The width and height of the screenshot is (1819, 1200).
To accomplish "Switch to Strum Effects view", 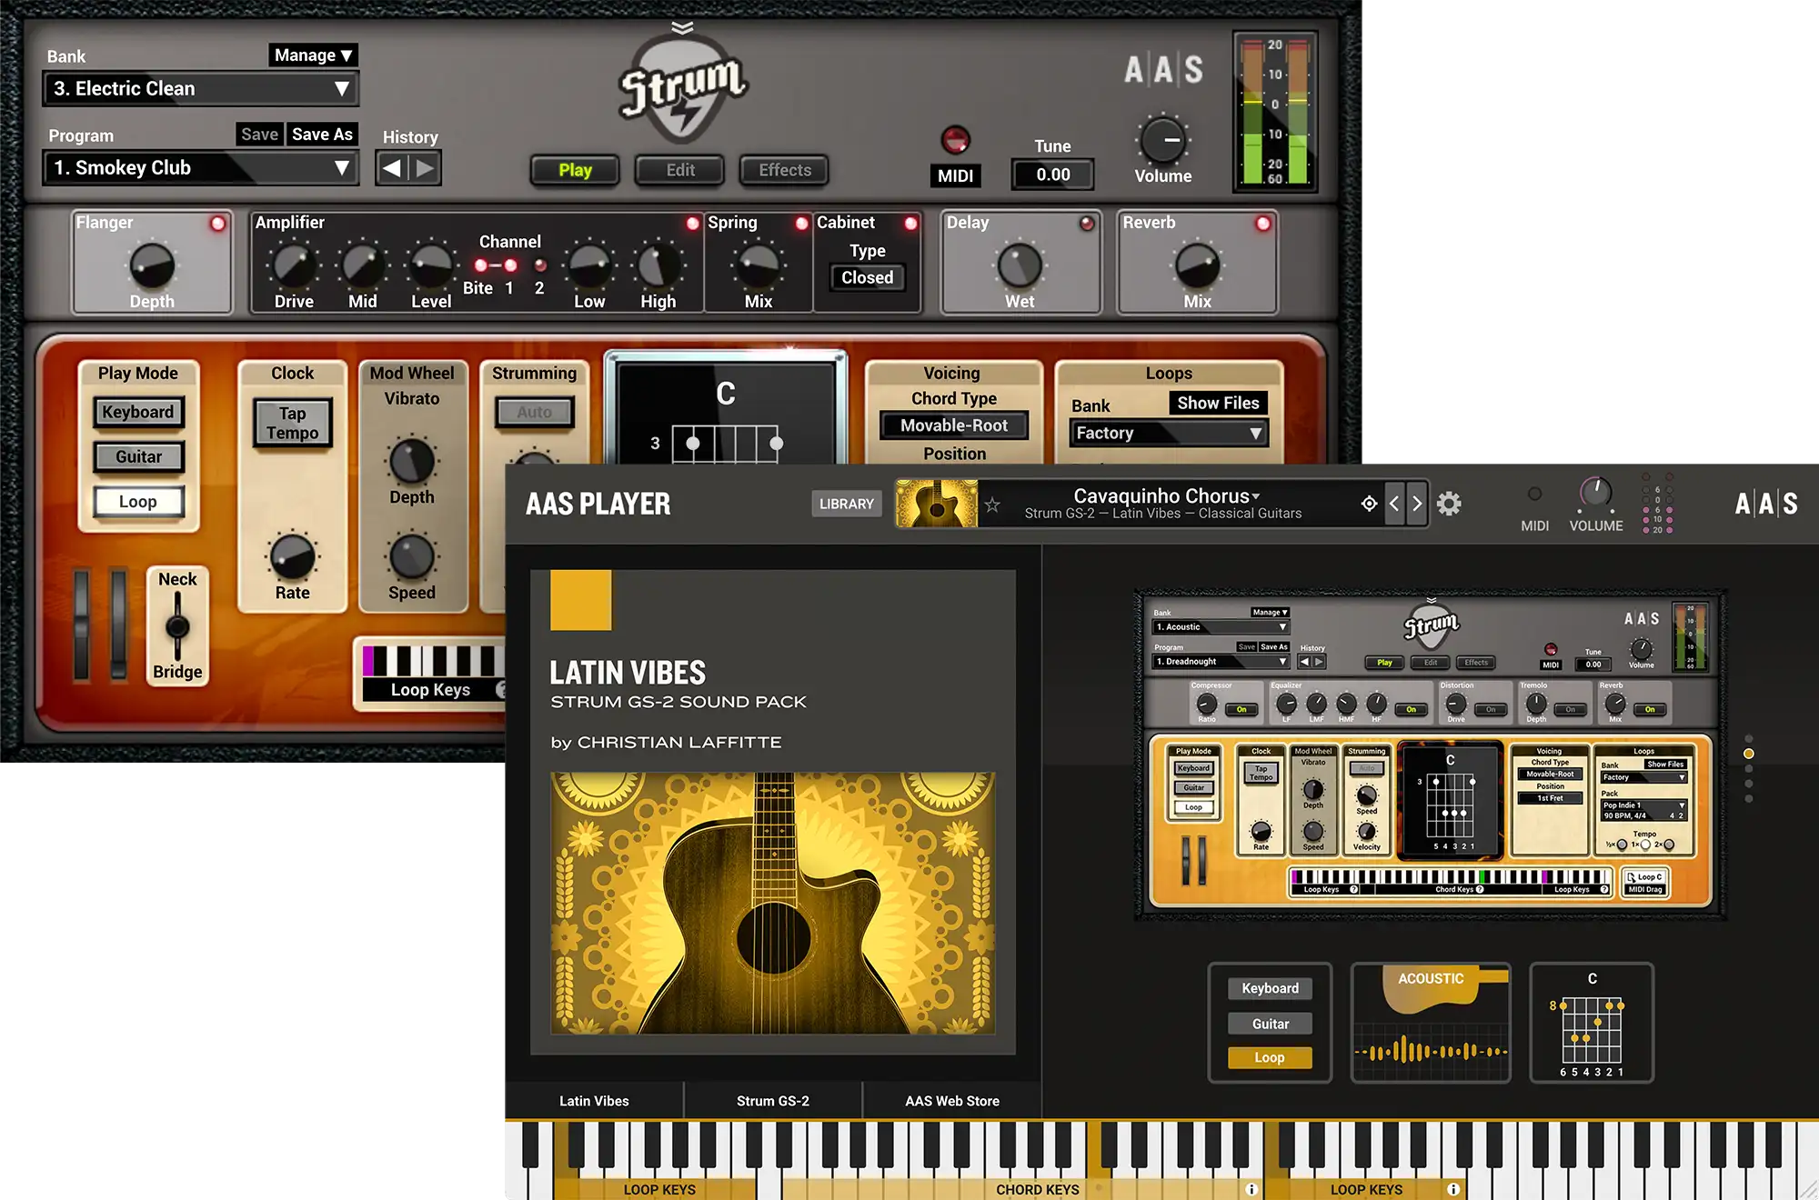I will click(x=785, y=170).
